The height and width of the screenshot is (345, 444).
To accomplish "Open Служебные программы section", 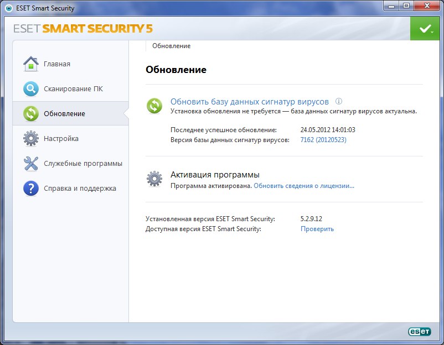I will click(x=83, y=164).
